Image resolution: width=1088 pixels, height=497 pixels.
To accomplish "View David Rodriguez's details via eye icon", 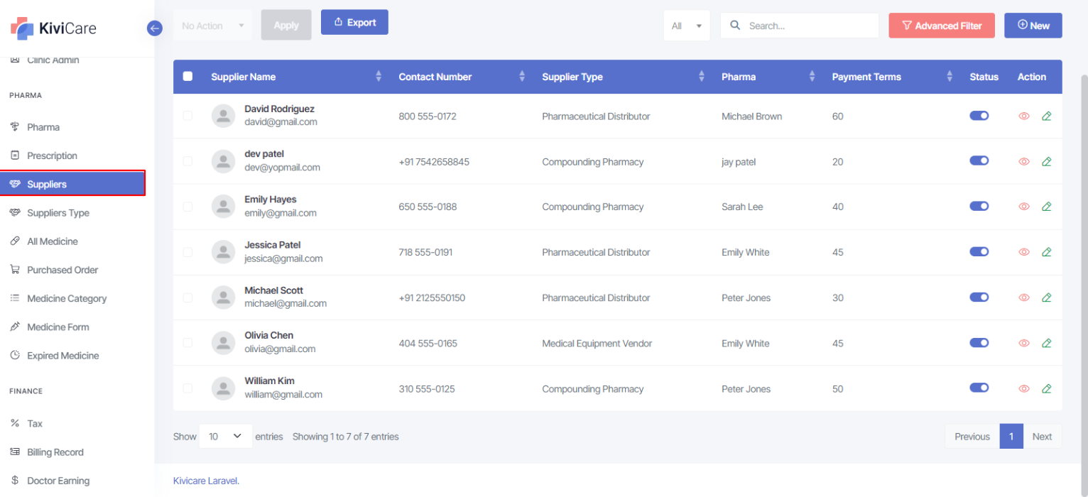I will [1023, 116].
